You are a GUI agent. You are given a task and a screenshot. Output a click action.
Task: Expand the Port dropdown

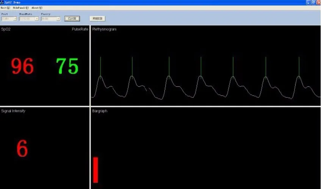pyautogui.click(x=15, y=19)
